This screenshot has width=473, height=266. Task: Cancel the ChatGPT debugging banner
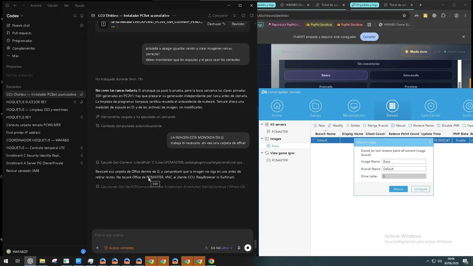point(369,37)
